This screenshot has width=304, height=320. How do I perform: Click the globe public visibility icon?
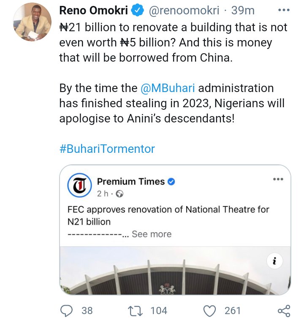pyautogui.click(x=119, y=194)
